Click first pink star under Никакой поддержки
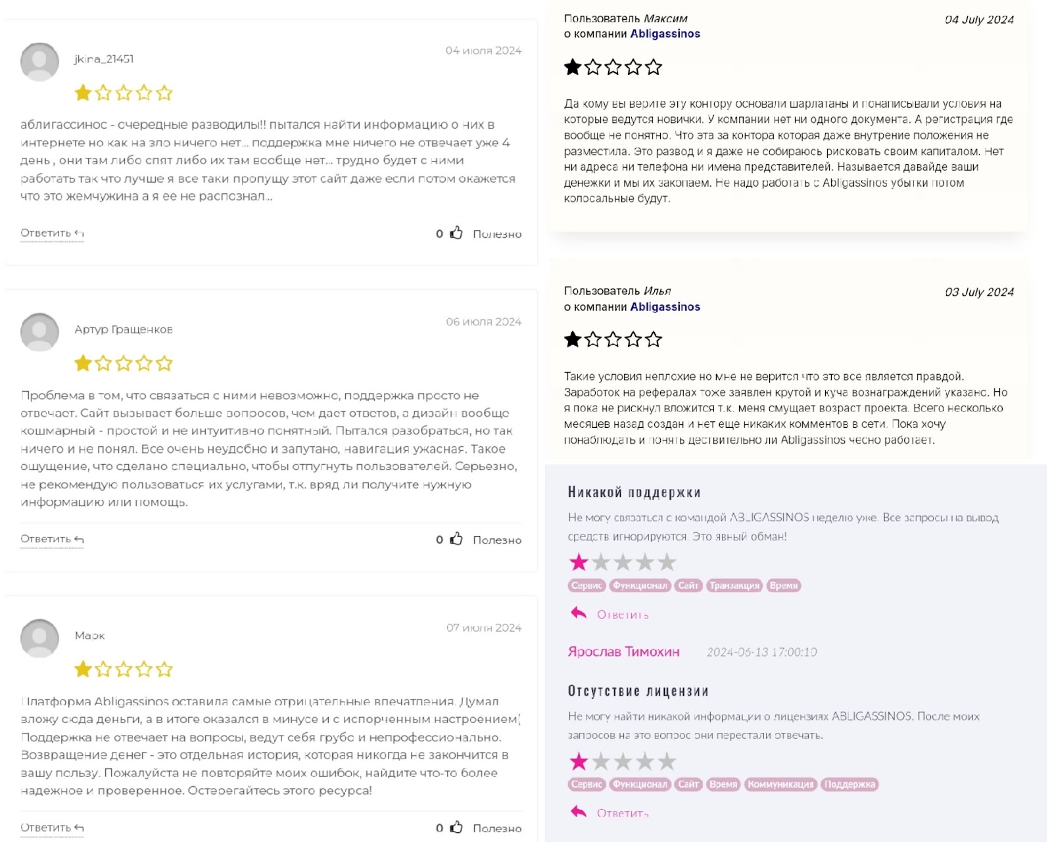This screenshot has height=842, width=1052. tap(579, 562)
